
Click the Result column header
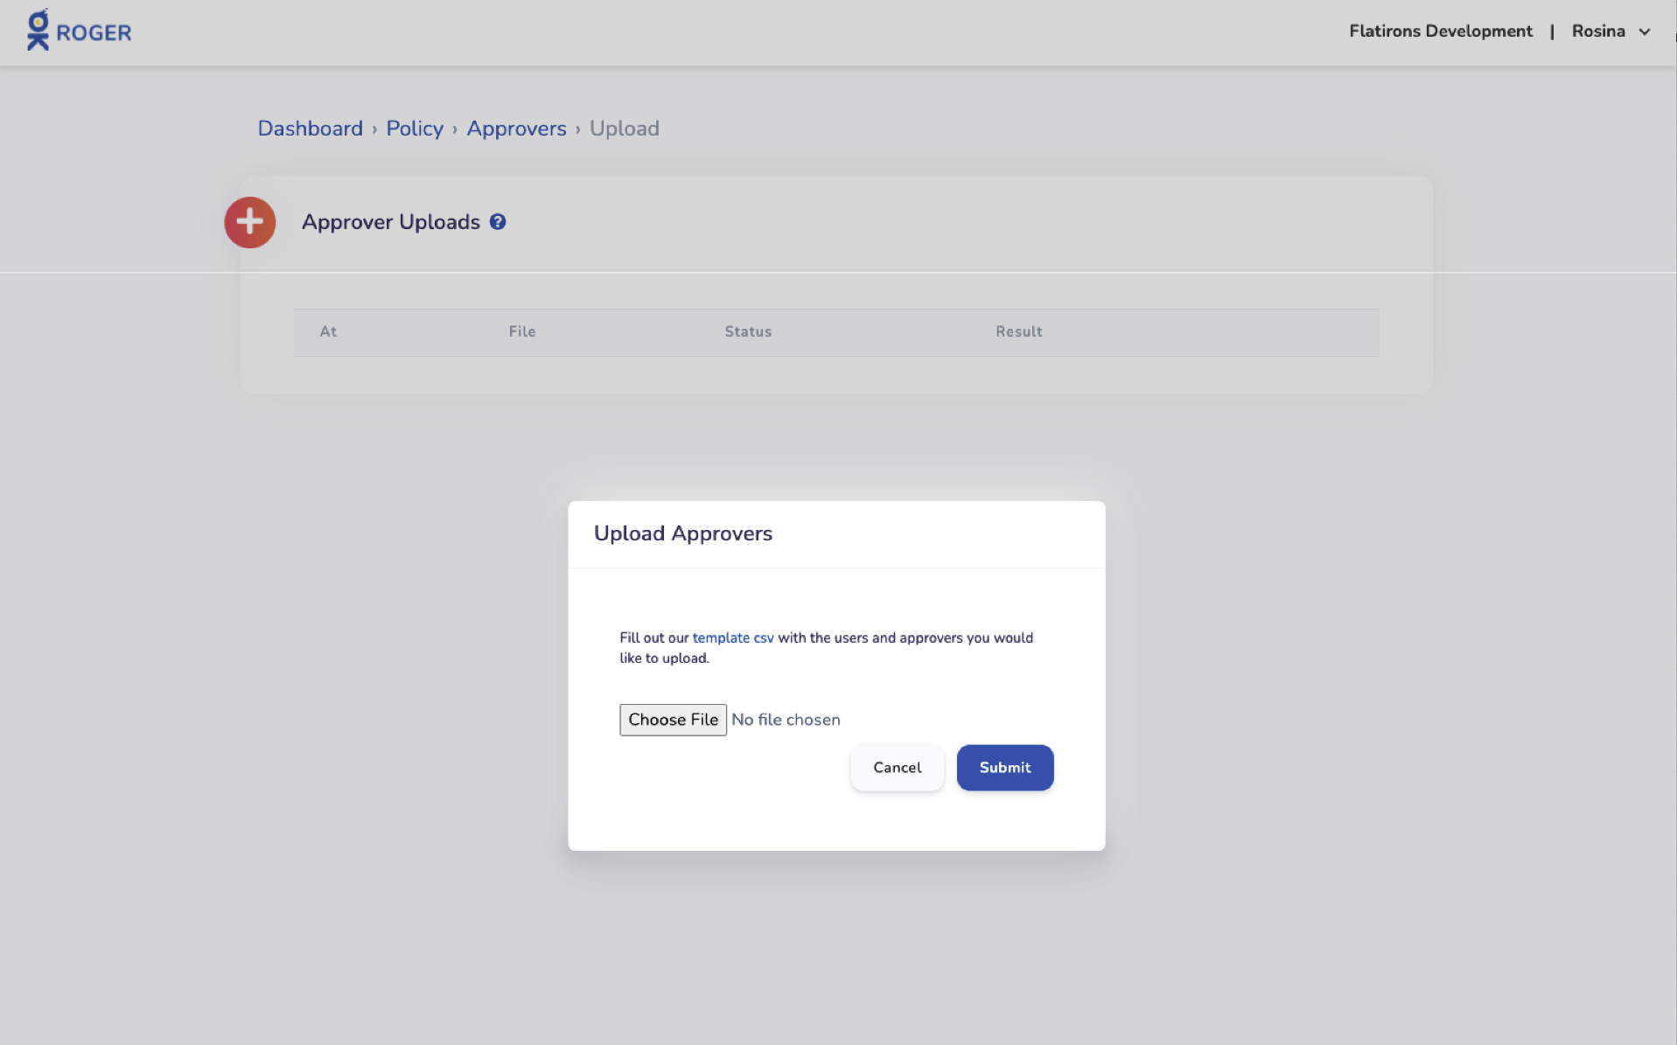[1018, 331]
